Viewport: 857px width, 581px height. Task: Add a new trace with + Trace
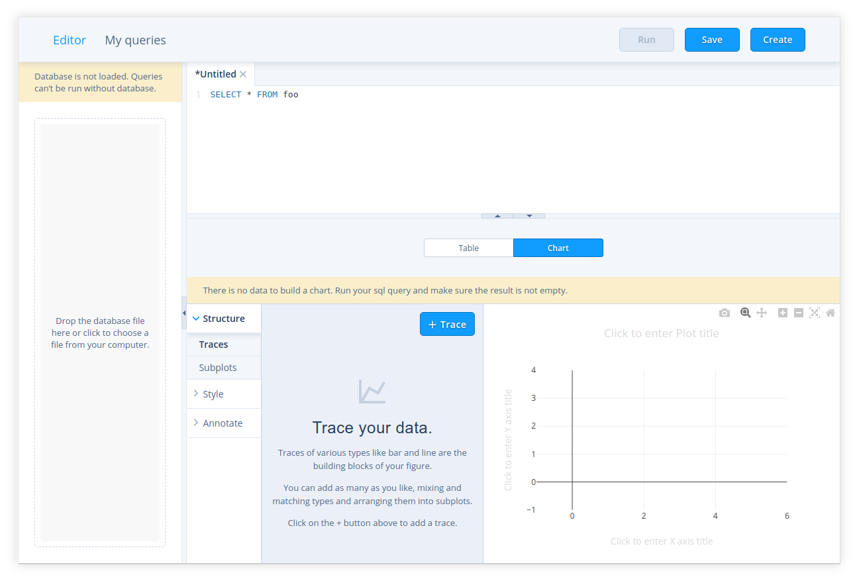click(x=447, y=324)
